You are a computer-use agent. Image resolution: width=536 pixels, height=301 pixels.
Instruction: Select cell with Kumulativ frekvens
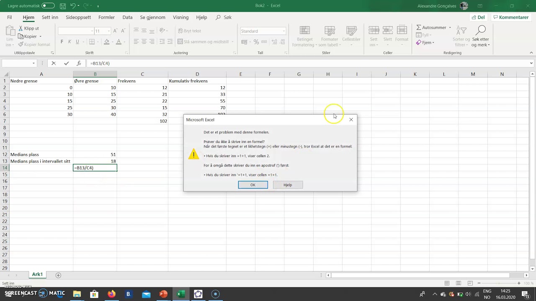[197, 81]
